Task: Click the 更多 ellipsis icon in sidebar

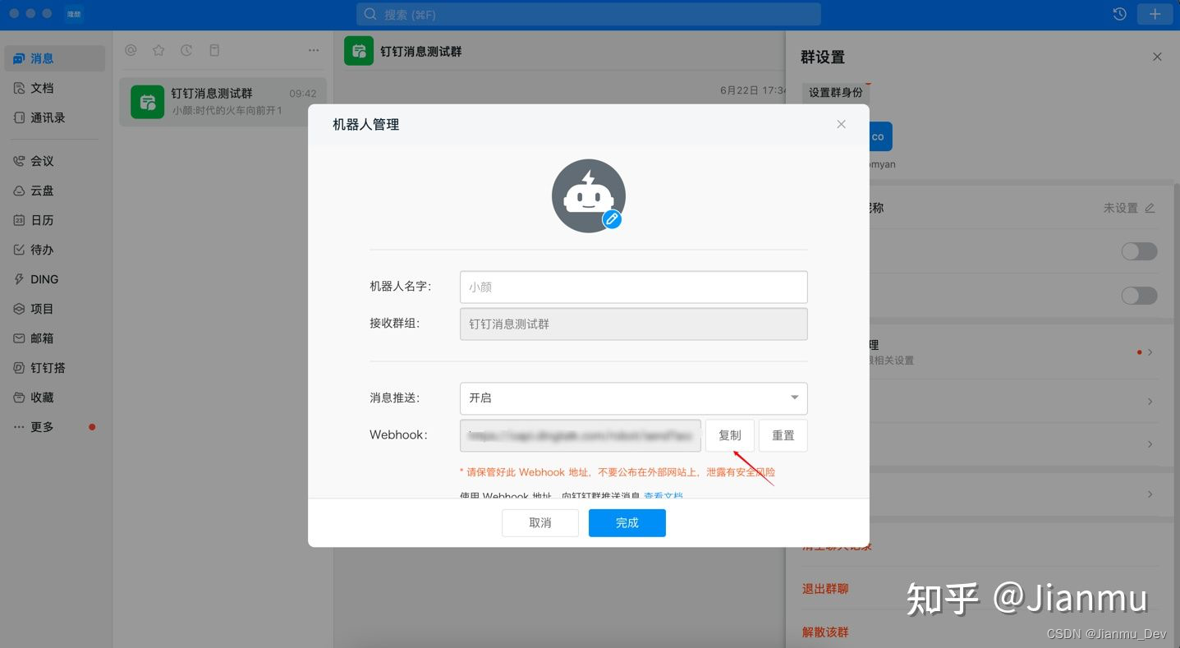Action: 19,427
